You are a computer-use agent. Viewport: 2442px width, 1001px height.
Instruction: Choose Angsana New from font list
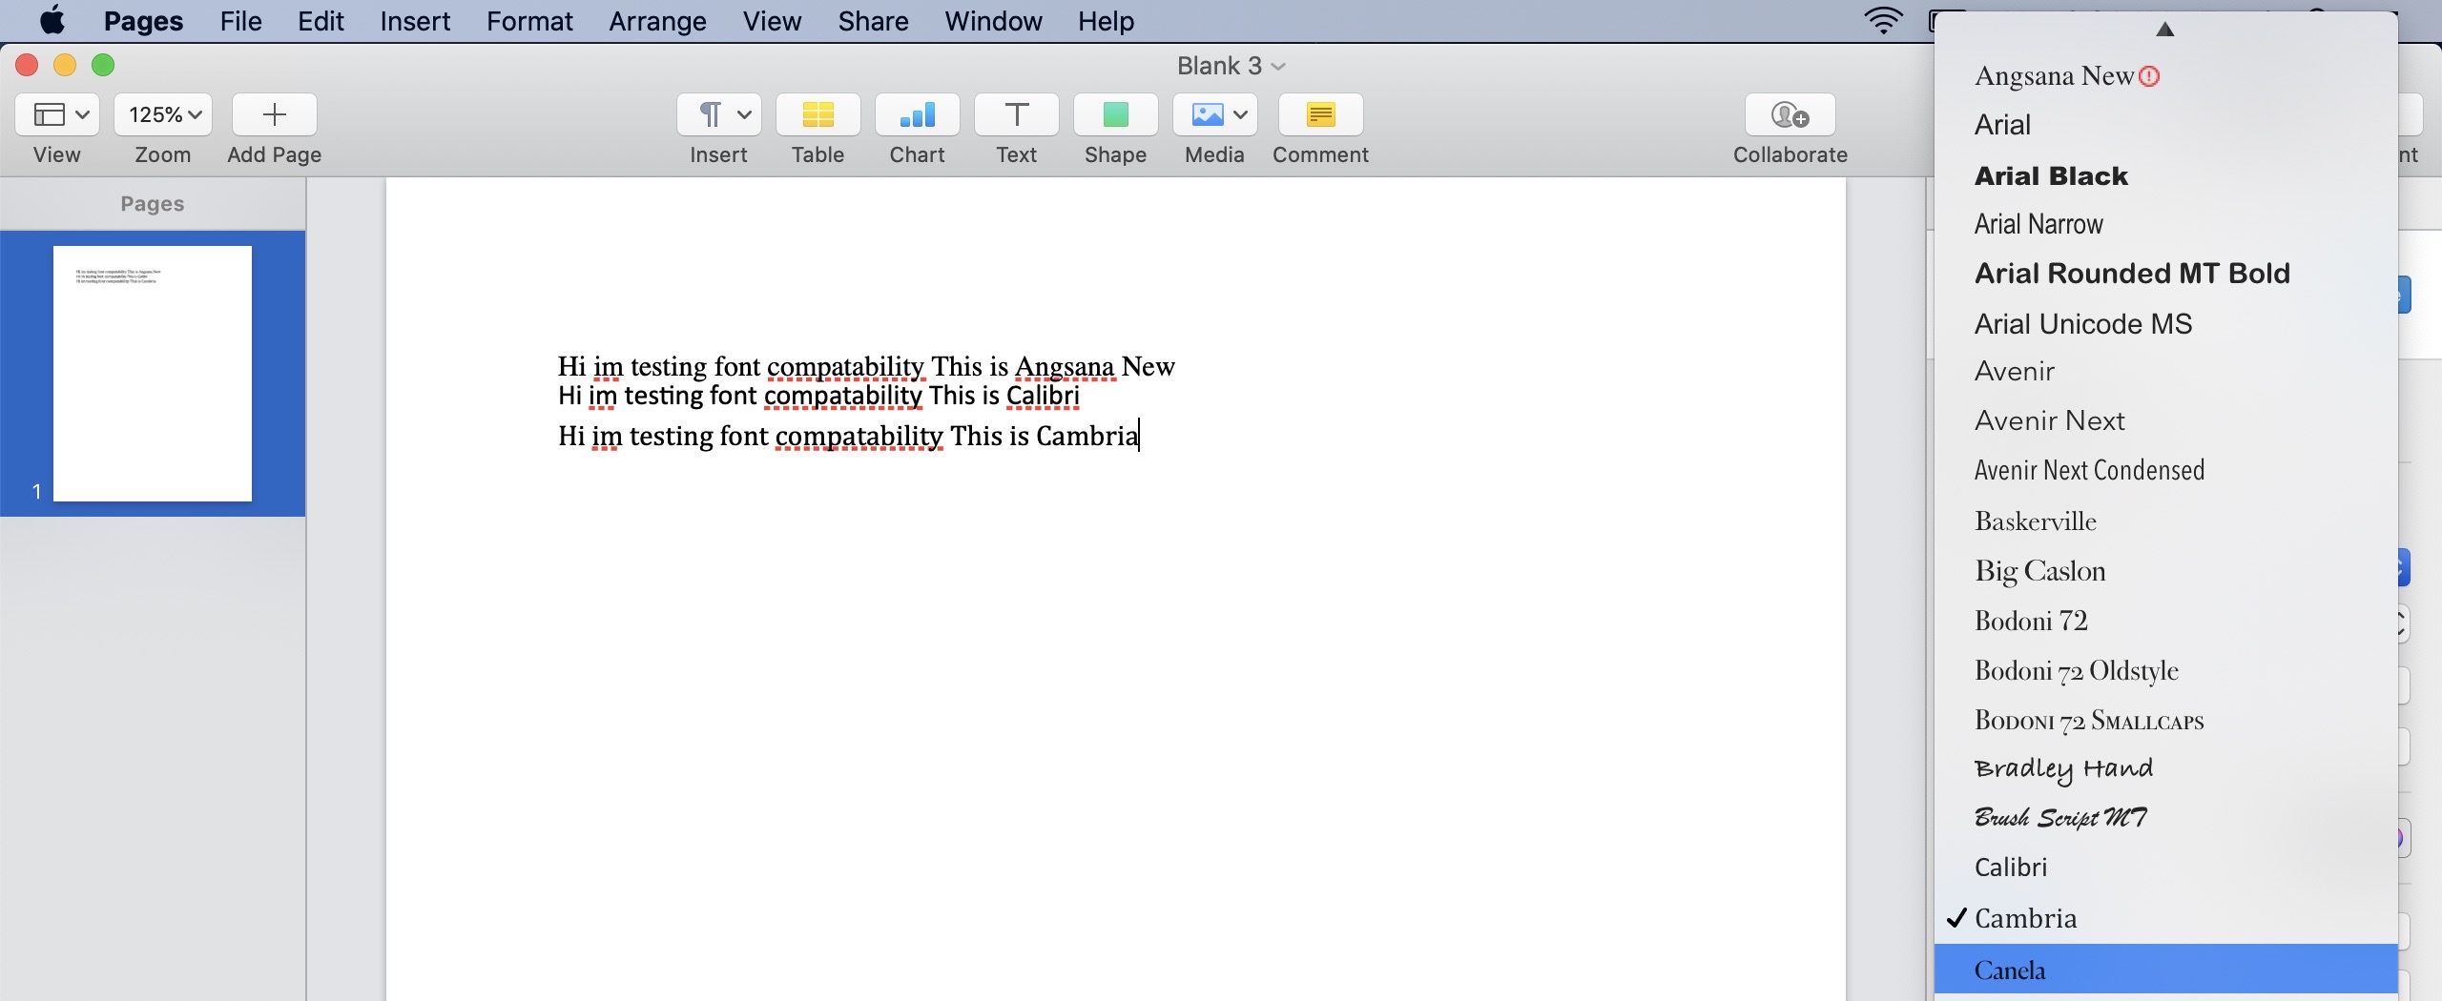(2165, 75)
